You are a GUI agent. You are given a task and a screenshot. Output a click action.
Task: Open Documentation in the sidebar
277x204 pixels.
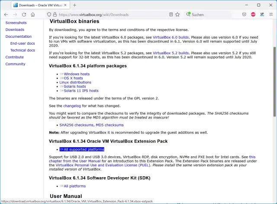(19, 36)
